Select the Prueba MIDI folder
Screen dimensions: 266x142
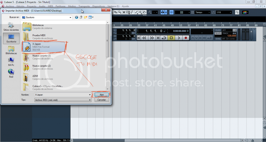[39, 37]
